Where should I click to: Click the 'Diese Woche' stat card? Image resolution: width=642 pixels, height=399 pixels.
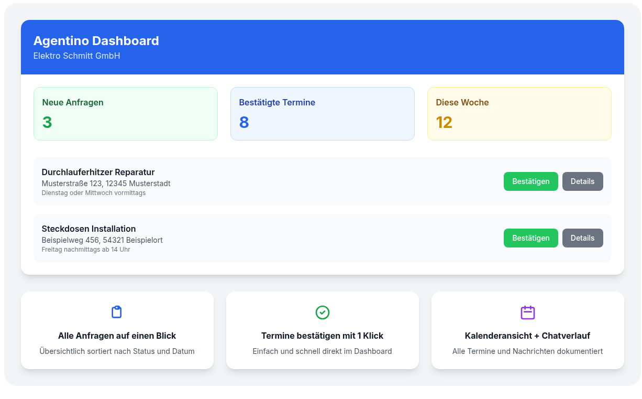[519, 113]
